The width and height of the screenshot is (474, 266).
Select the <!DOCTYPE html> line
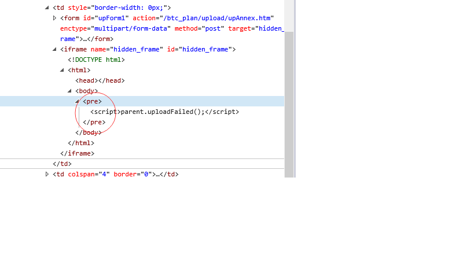pos(96,60)
